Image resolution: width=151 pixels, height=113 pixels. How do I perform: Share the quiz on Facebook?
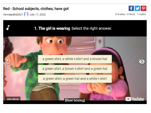click(131, 8)
